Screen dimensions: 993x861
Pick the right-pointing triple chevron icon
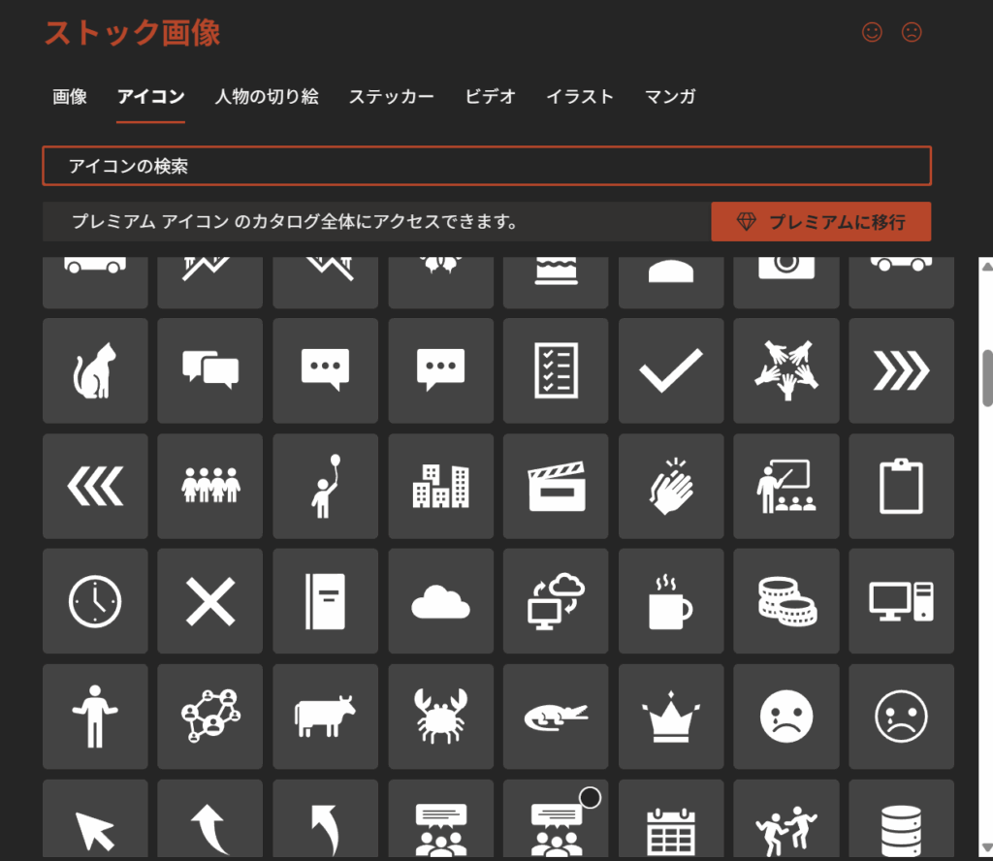(901, 370)
